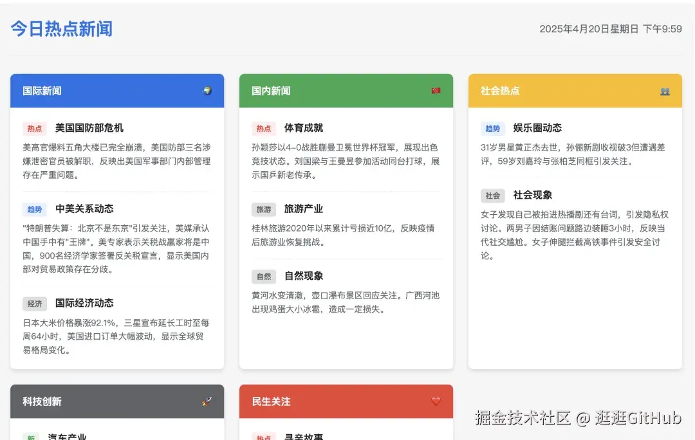Click the people icon on 社会热点 header
This screenshot has height=440, width=695.
tap(665, 91)
